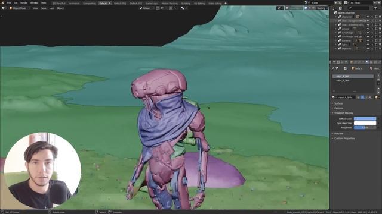Expand the lights collection in outliner
Image resolution: width=382 pixels, height=214 pixels.
click(336, 45)
